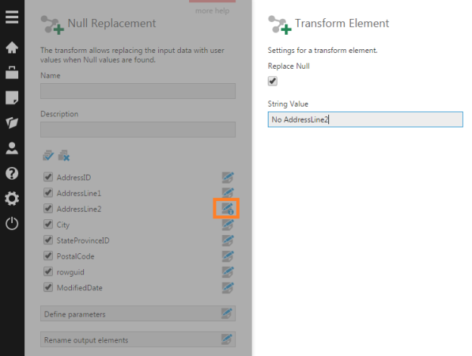Expand the Define parameters section
Viewport: 472px width, 356px height.
click(x=137, y=314)
